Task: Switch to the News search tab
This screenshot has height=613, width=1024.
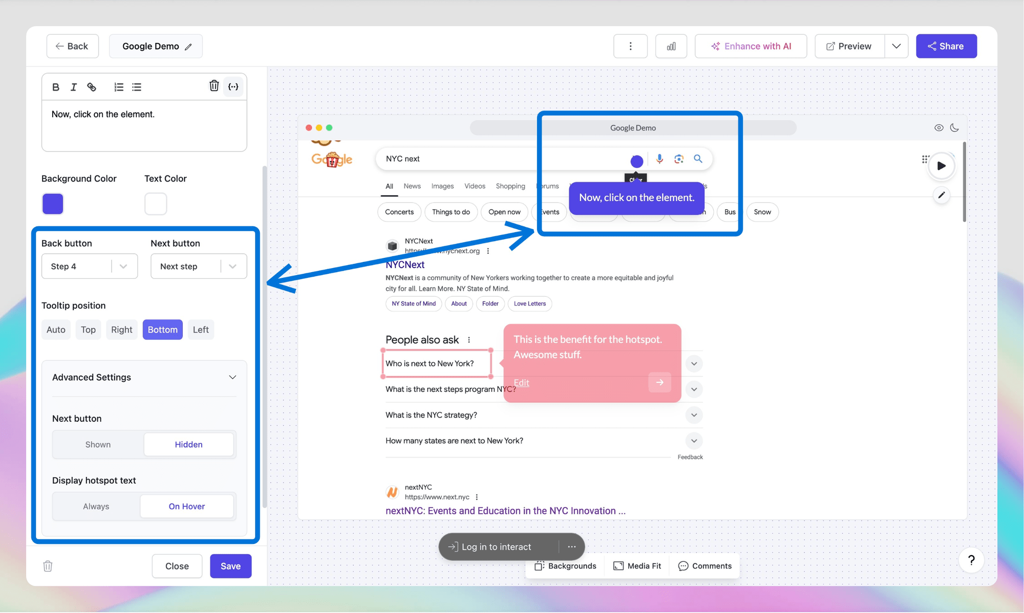Action: coord(412,186)
